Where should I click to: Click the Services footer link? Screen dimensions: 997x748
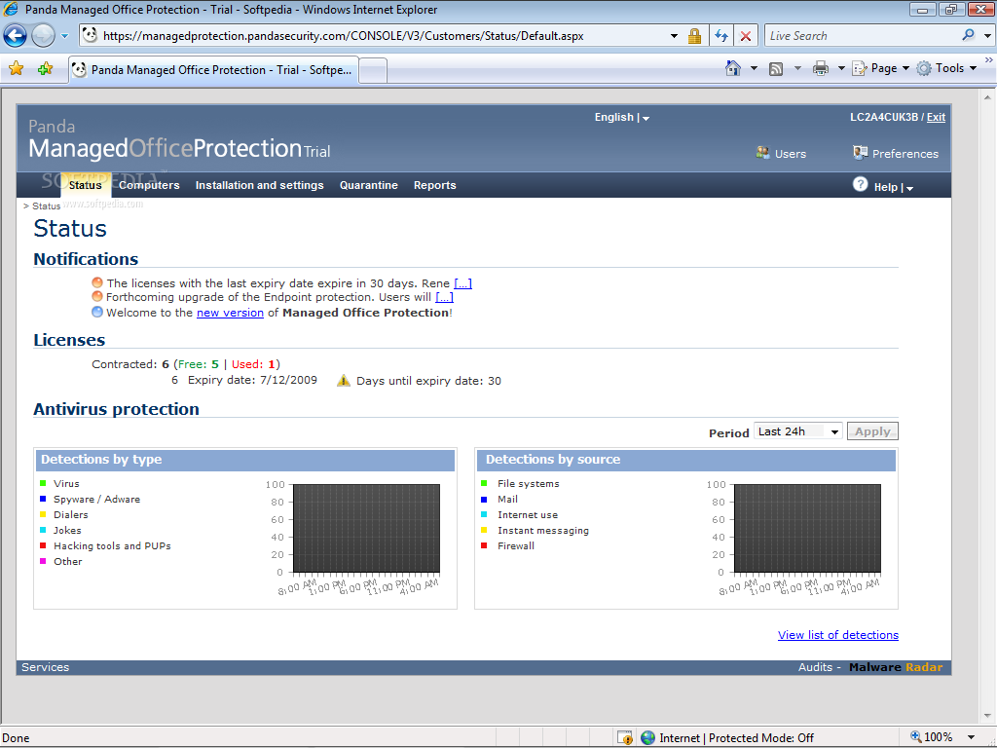click(45, 667)
